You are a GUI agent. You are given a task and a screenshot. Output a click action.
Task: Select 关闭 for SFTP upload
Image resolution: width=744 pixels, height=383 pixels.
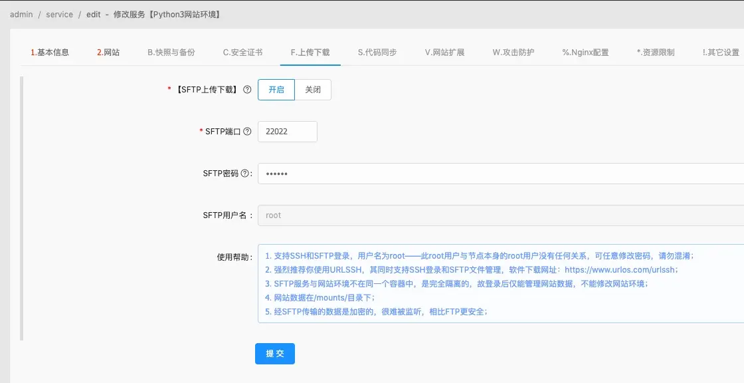pos(313,89)
